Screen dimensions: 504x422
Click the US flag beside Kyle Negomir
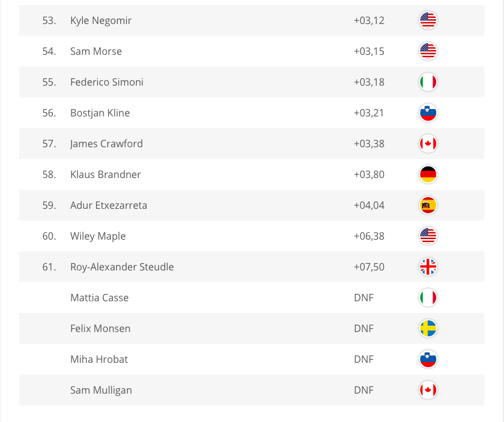click(x=428, y=20)
